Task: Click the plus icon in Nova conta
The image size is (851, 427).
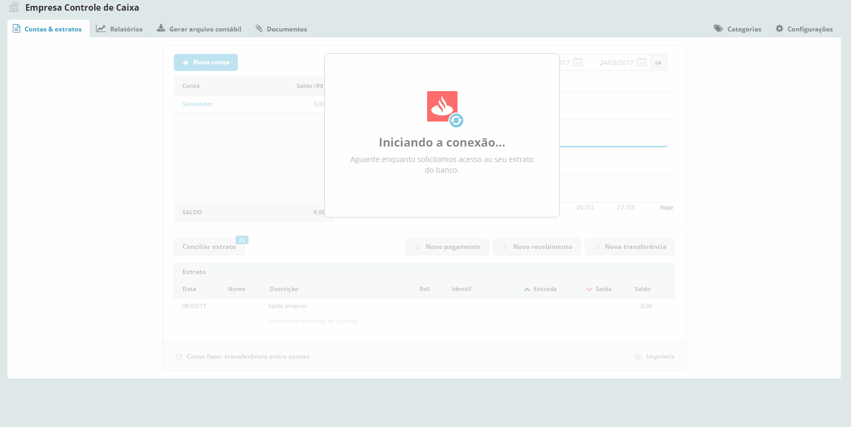Action: [186, 62]
